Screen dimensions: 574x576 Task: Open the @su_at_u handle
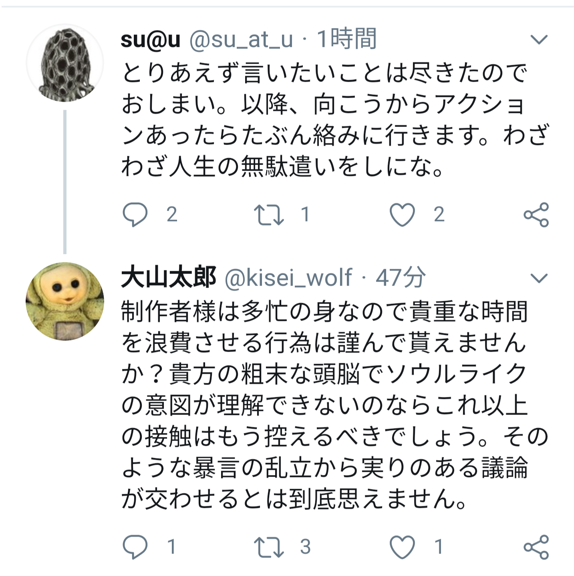pos(241,39)
